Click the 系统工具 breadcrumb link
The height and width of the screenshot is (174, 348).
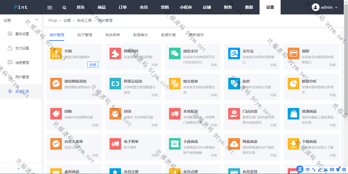click(84, 20)
